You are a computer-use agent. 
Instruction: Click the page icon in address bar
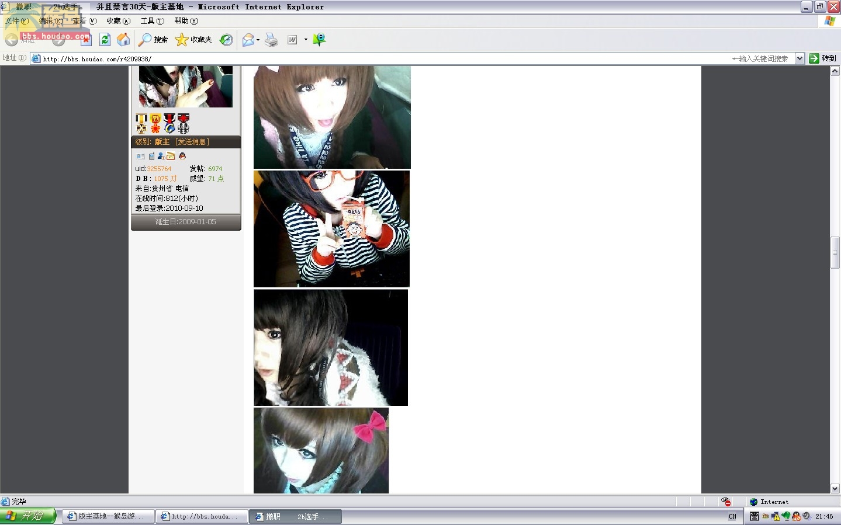click(36, 58)
